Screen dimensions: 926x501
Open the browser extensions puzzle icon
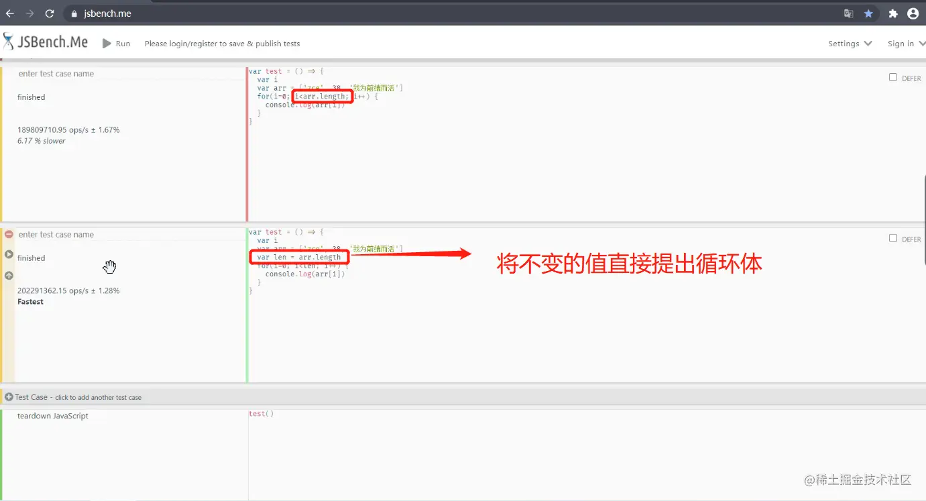coord(893,13)
